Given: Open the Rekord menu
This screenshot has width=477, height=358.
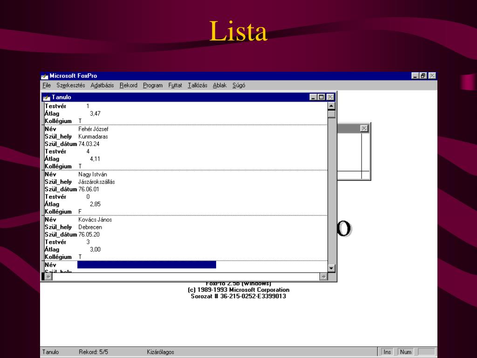Looking at the screenshot, I should [x=129, y=86].
